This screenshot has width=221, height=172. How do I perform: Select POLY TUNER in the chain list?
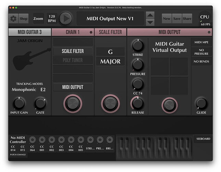click(73, 60)
